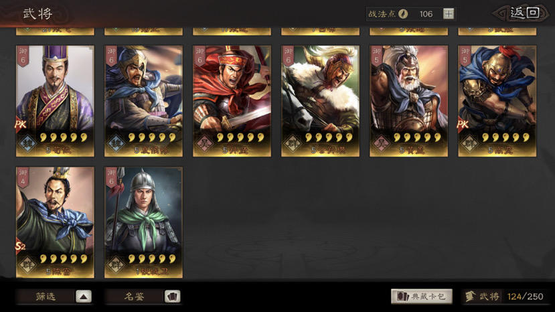Tap the plus icon to add 战法点
This screenshot has width=555, height=312.
tap(449, 14)
